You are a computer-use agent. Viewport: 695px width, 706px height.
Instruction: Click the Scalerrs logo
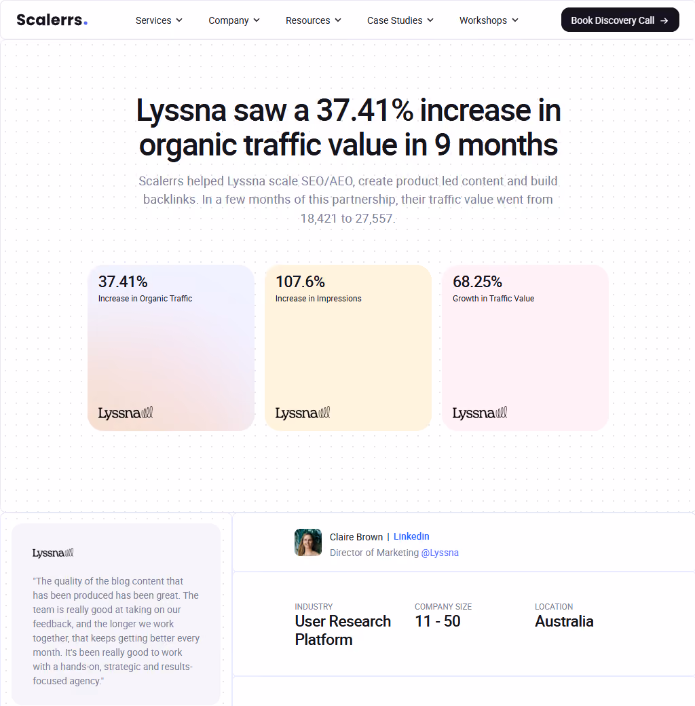tap(52, 20)
